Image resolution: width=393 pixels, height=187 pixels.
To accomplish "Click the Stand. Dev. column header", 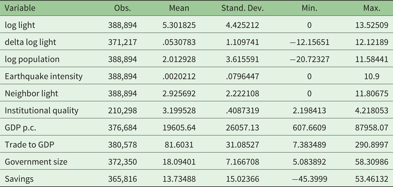I will (241, 8).
